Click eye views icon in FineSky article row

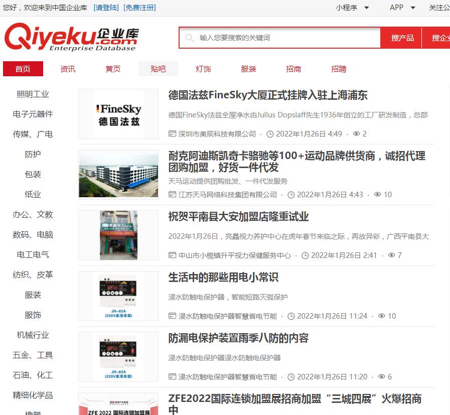click(x=357, y=134)
